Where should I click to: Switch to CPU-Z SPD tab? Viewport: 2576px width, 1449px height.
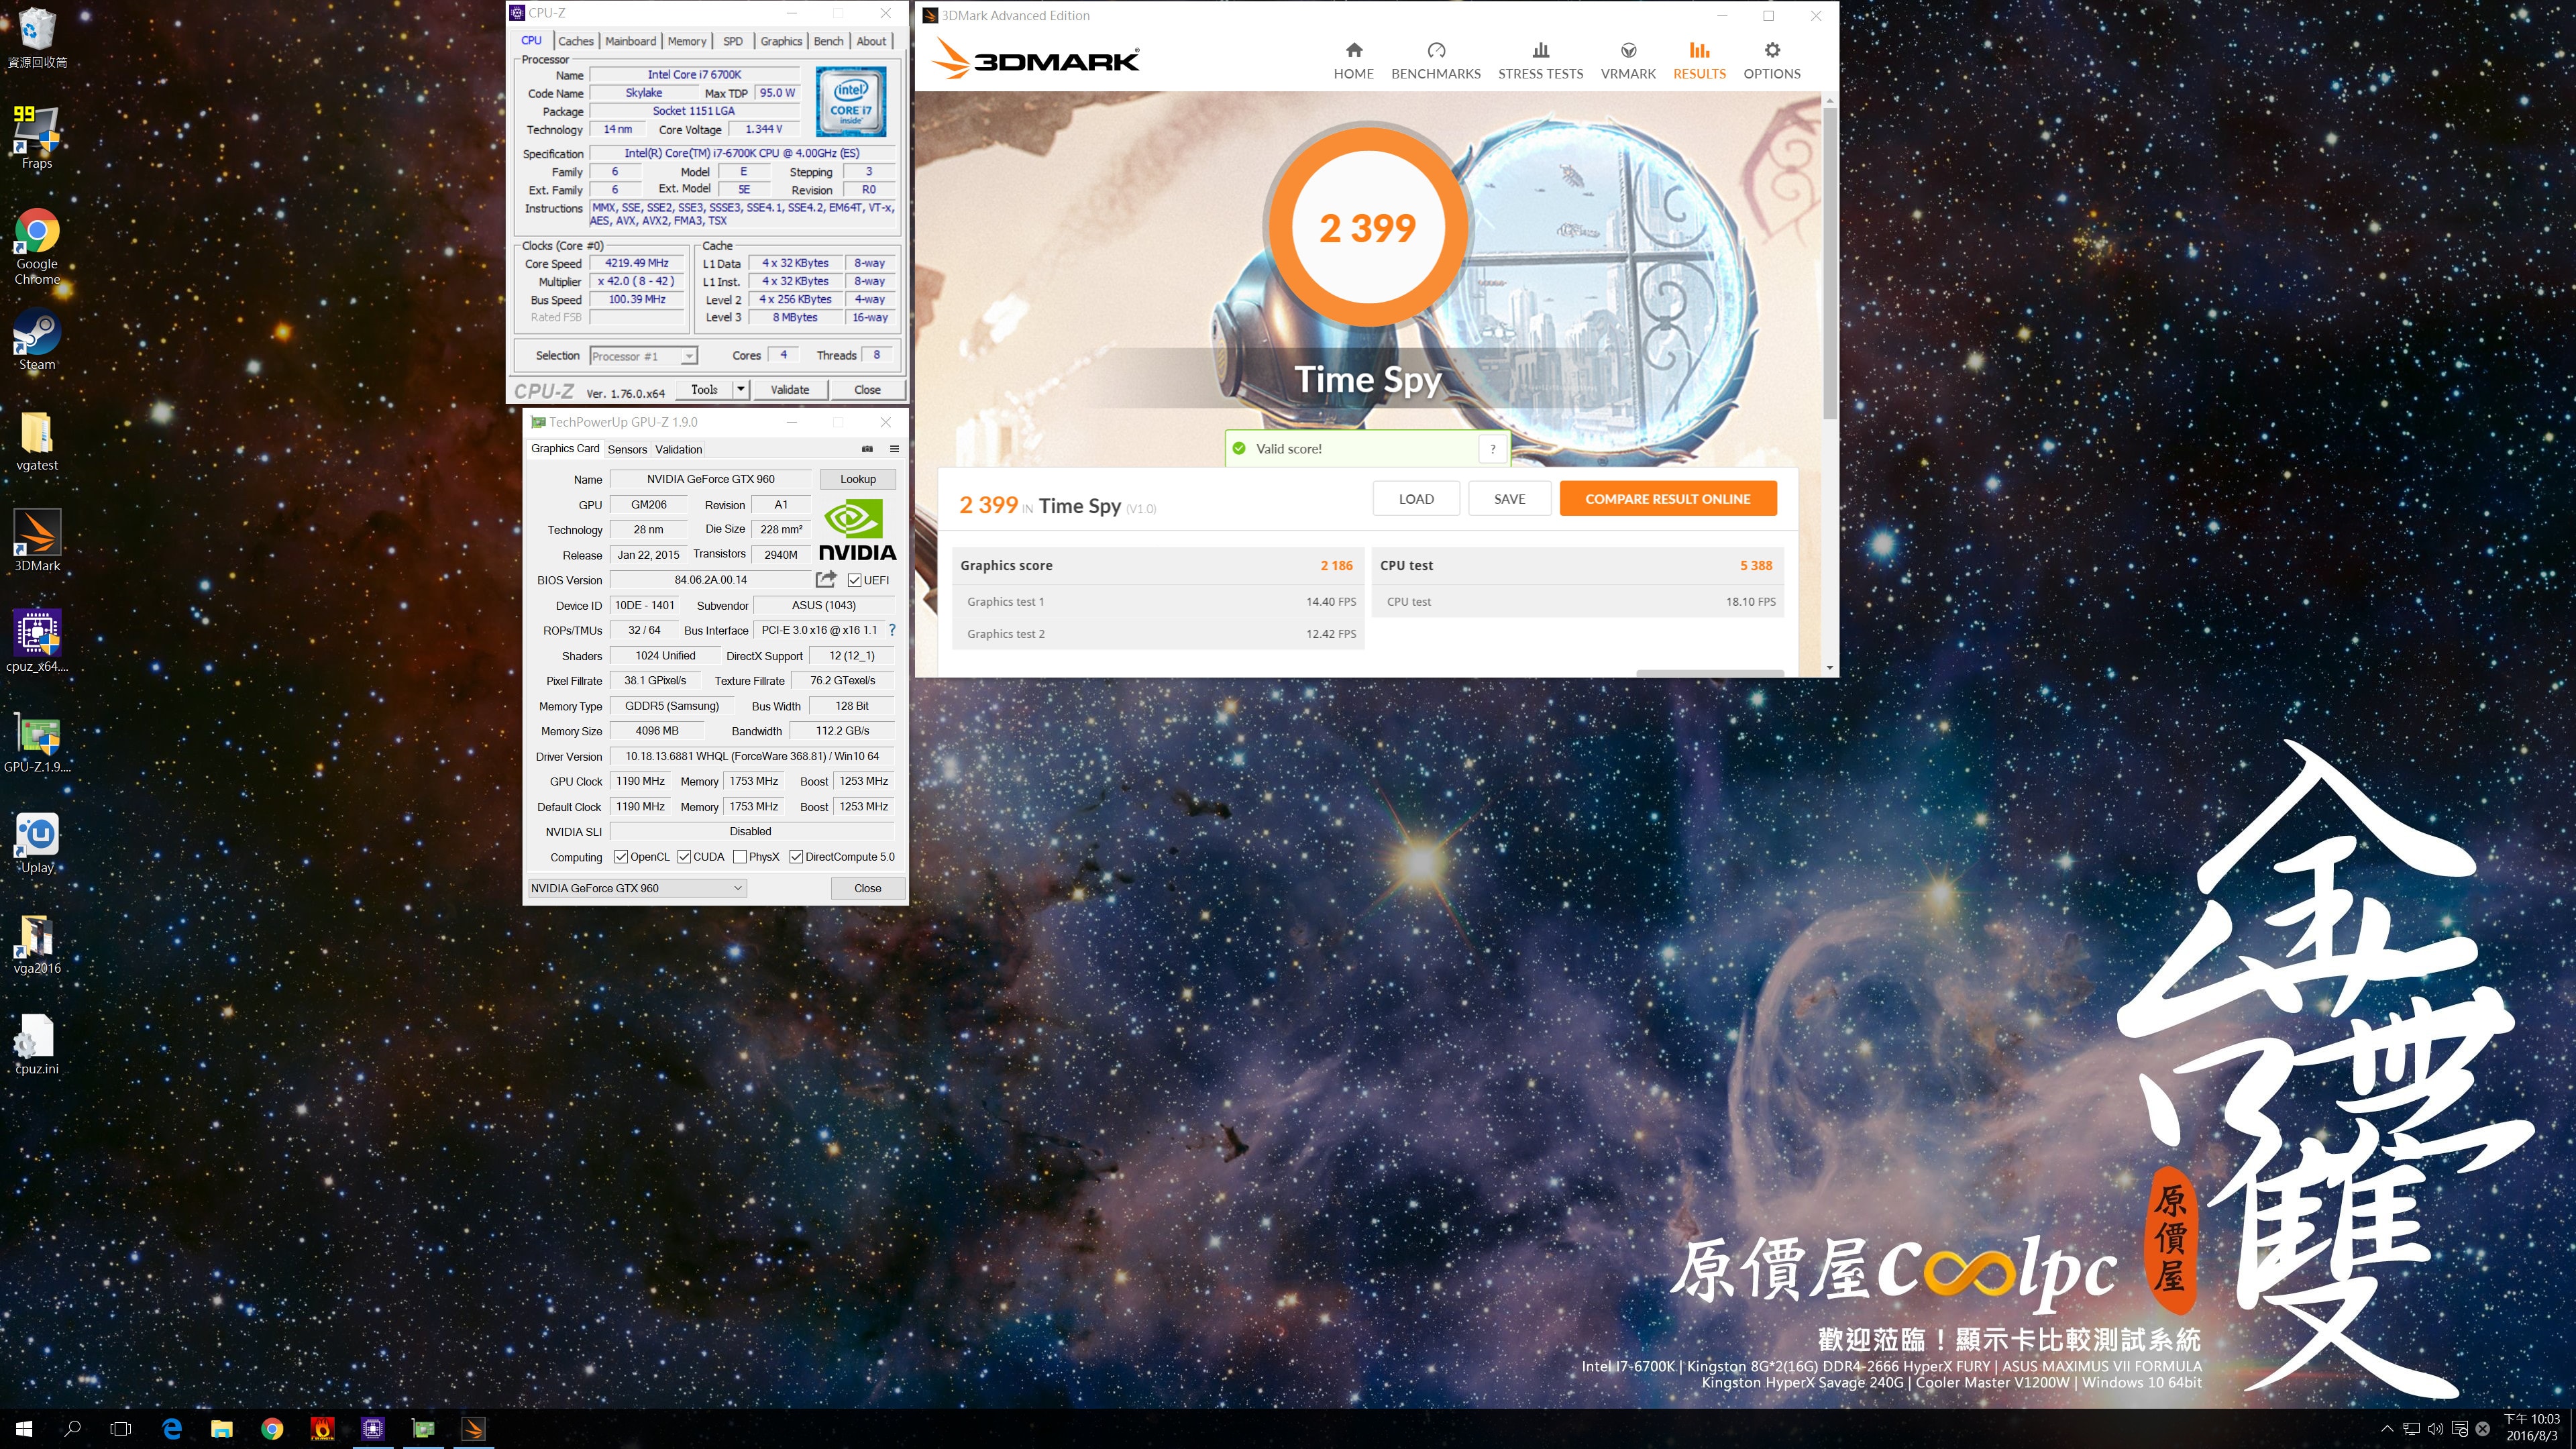pyautogui.click(x=733, y=41)
